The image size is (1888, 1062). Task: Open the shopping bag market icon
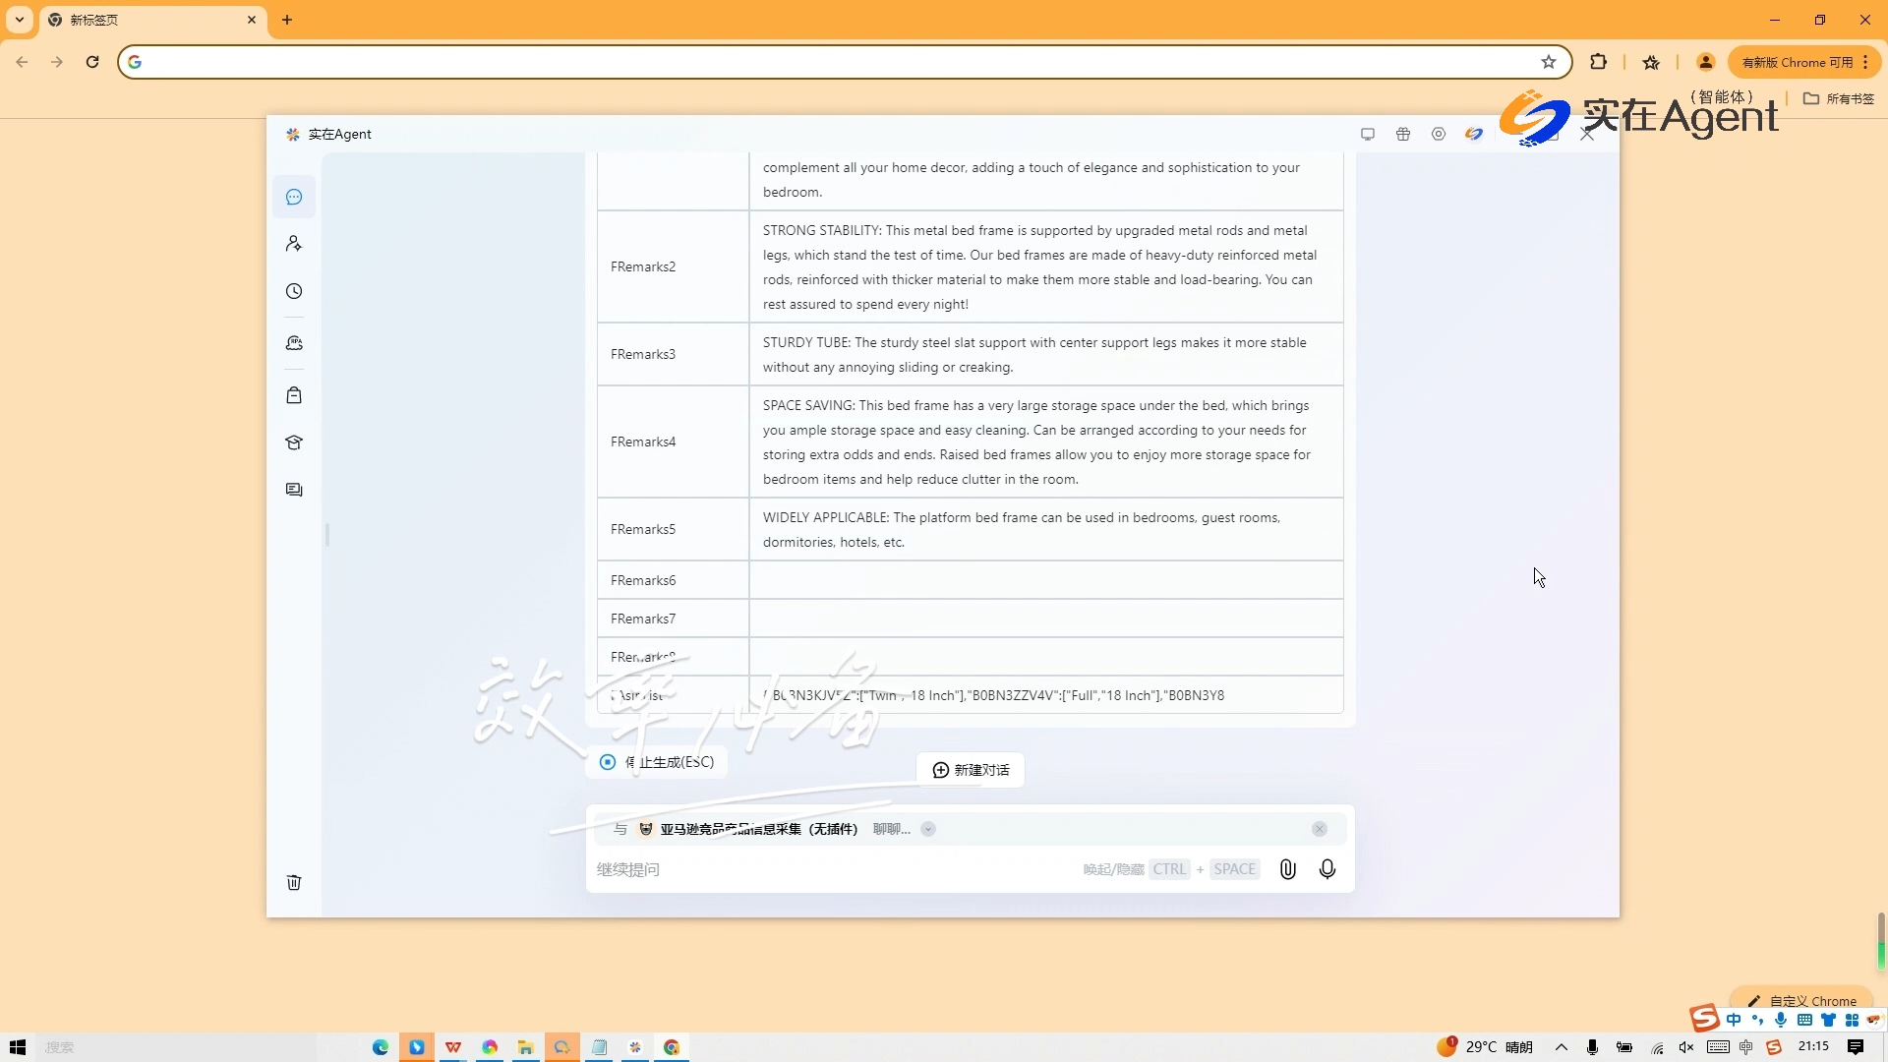294,395
